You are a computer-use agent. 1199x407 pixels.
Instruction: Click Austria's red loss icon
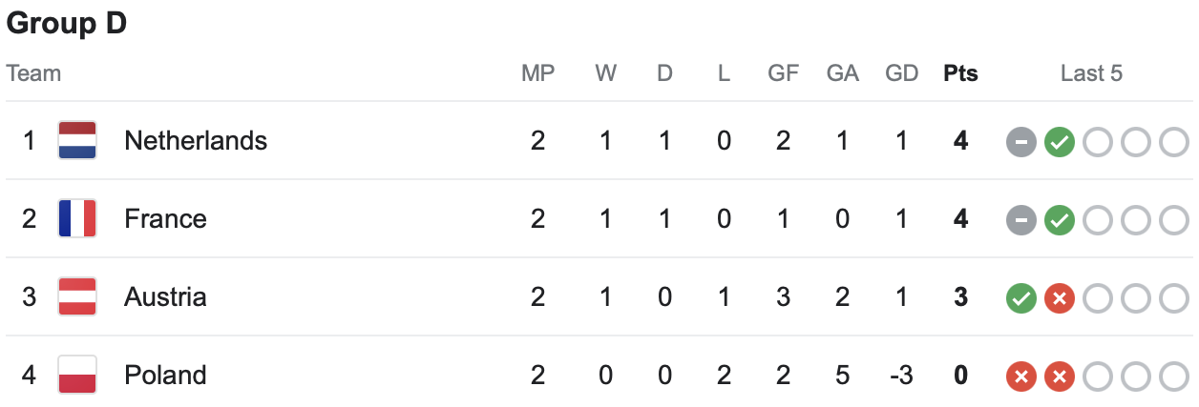(x=1059, y=298)
